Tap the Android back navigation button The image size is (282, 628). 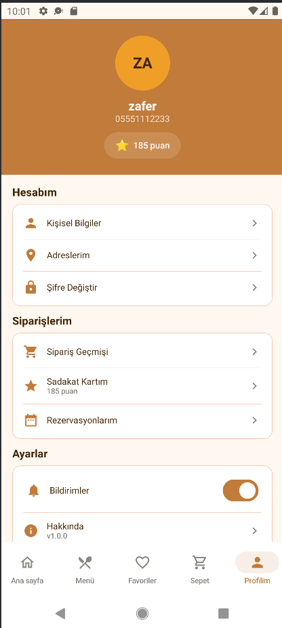(x=60, y=613)
